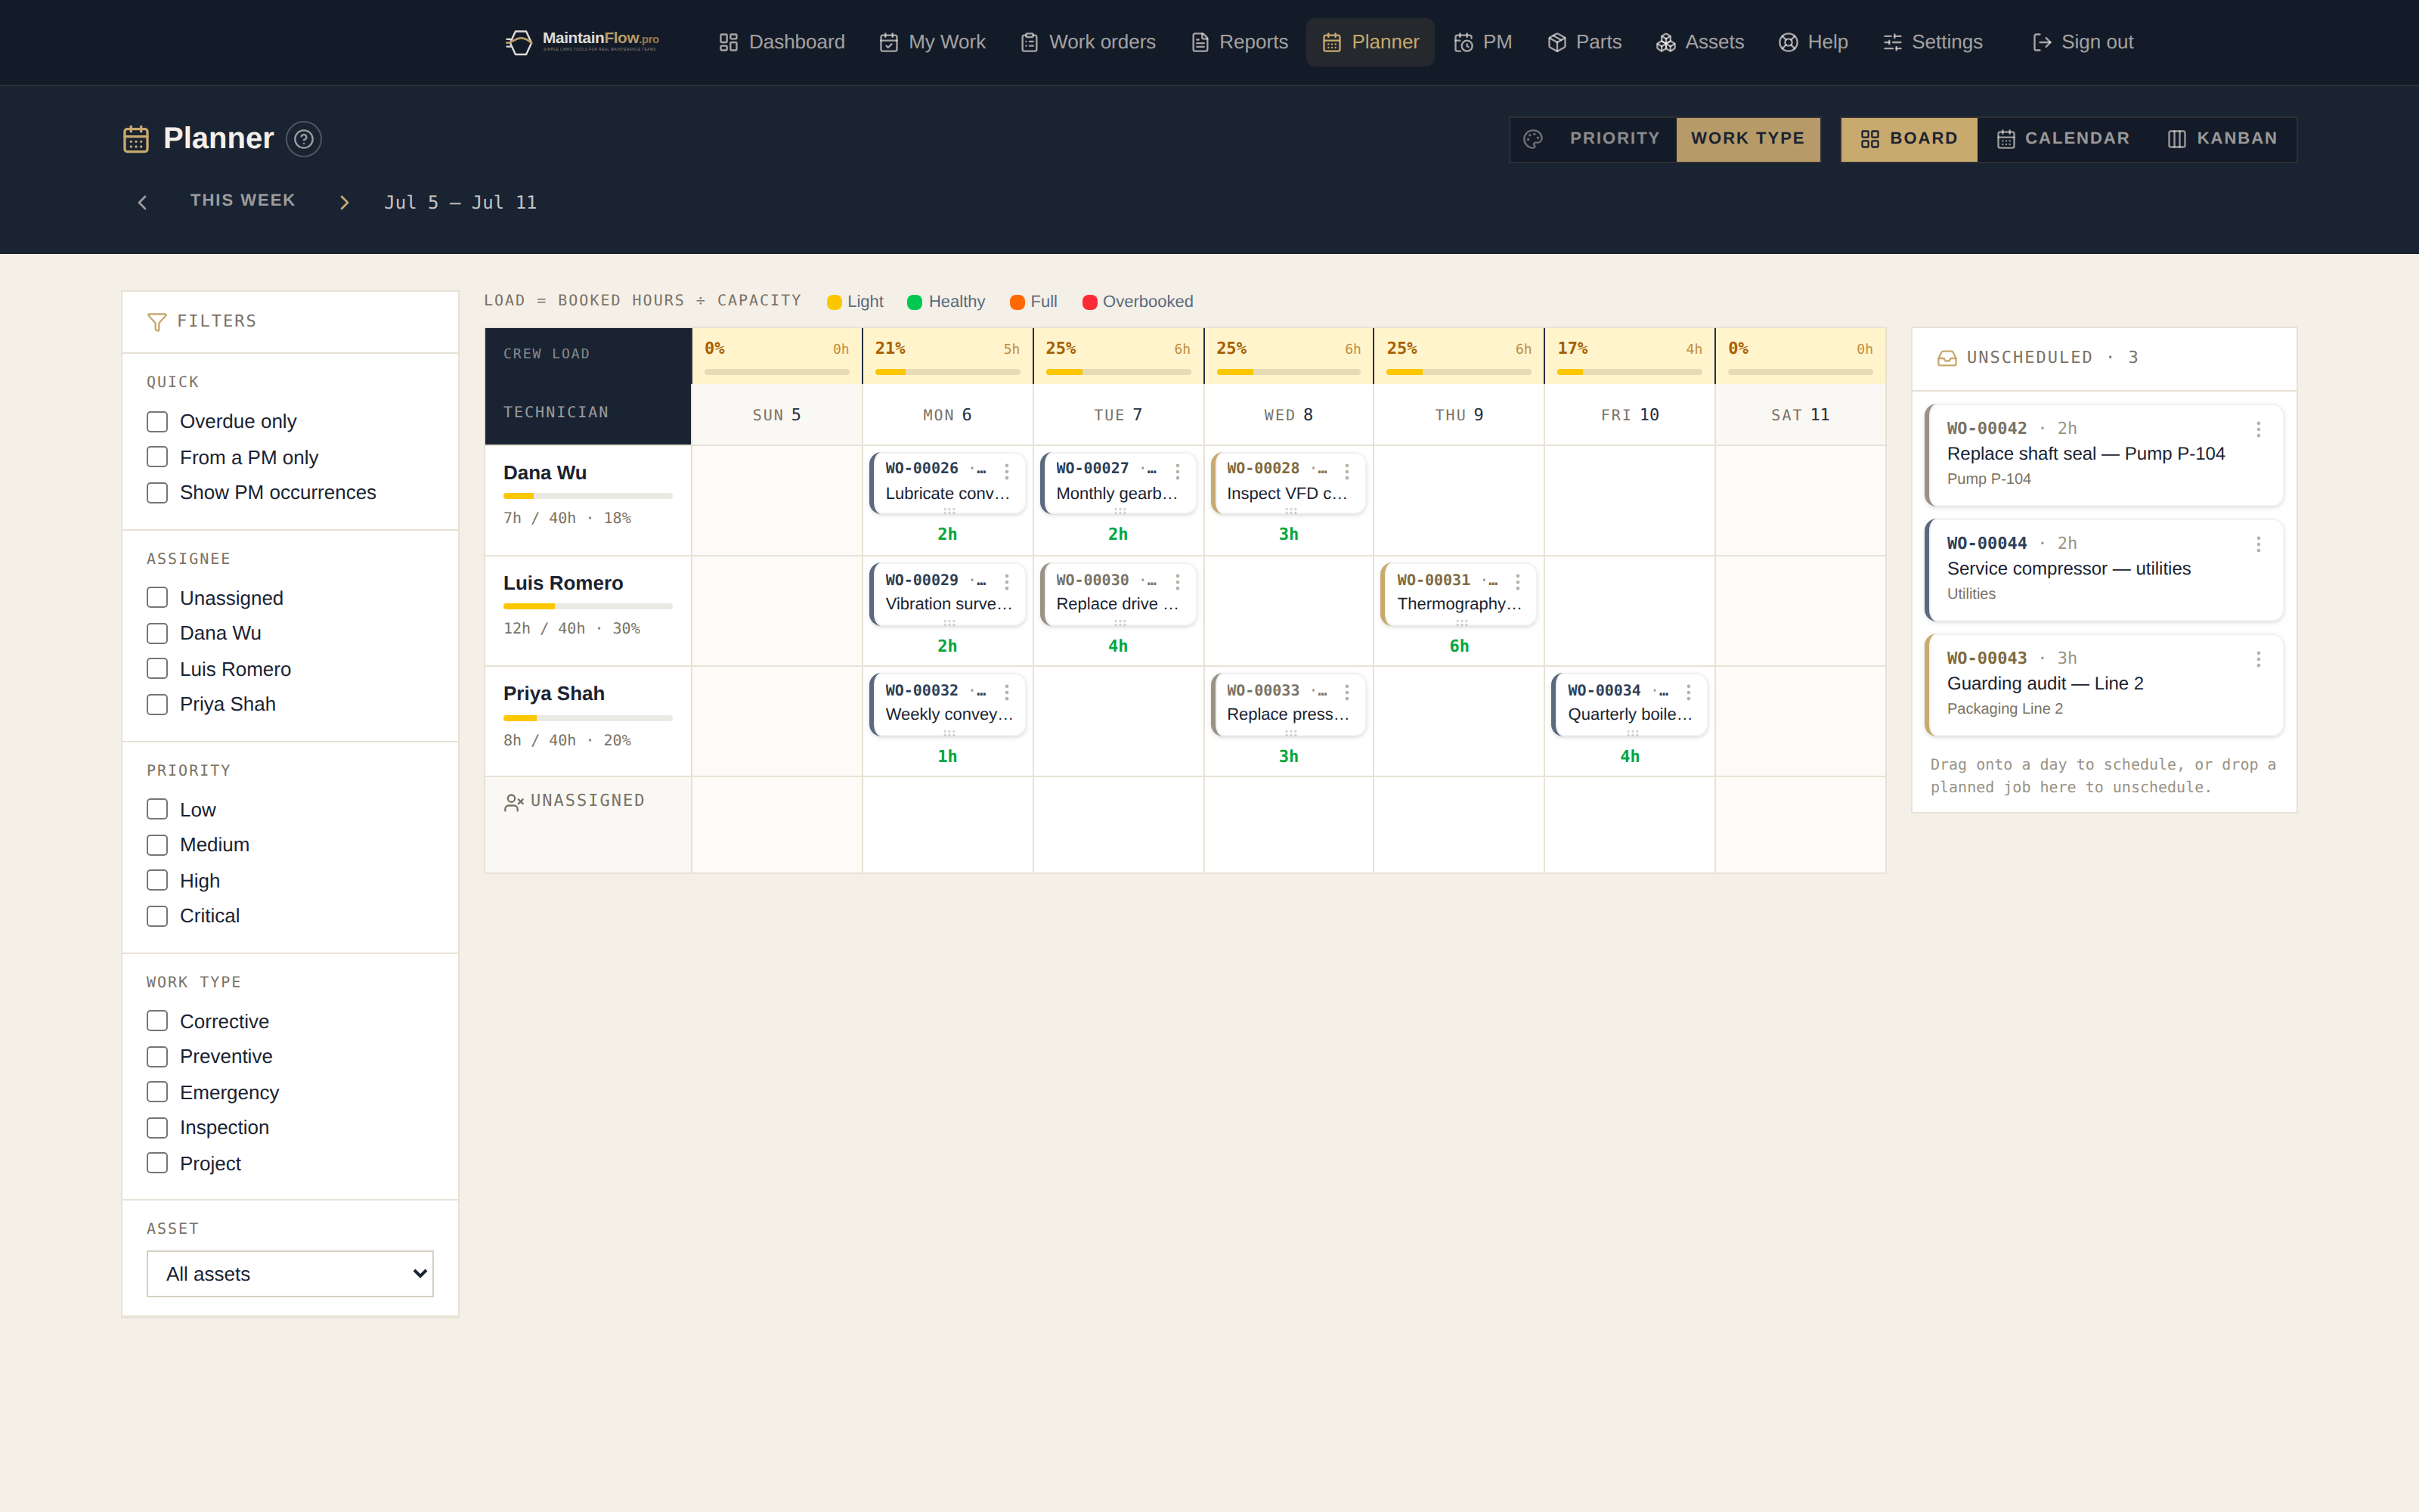Check the Priya Shah assignee filter
The height and width of the screenshot is (1512, 2419).
(x=157, y=705)
